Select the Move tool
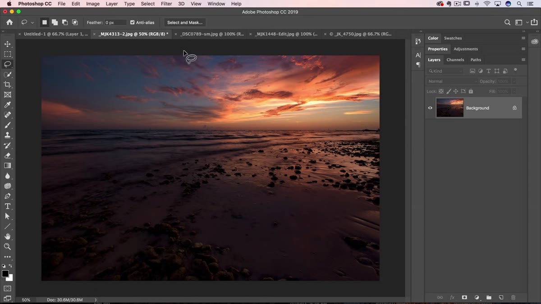This screenshot has width=541, height=304. [8, 44]
